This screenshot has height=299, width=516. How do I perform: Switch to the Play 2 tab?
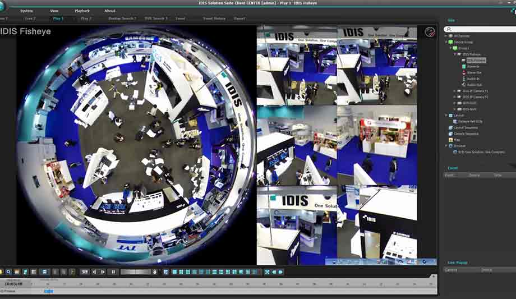click(x=86, y=19)
